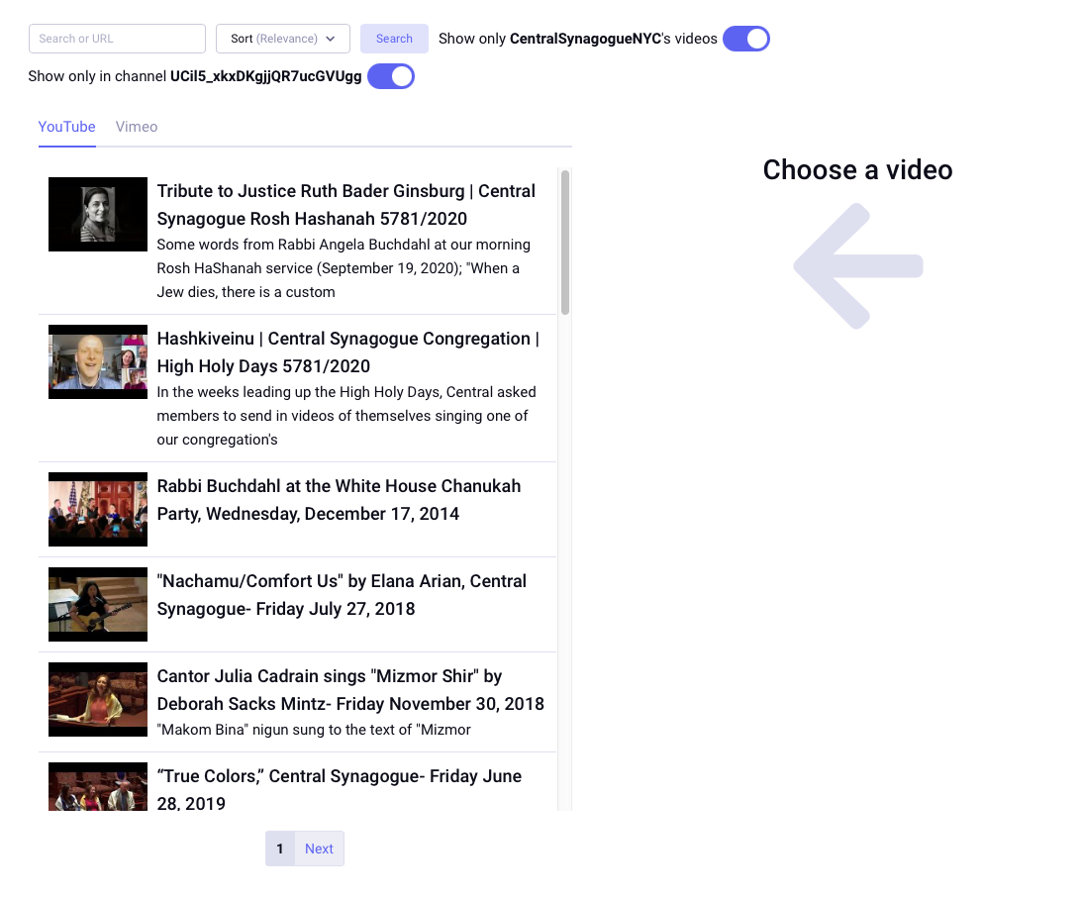The height and width of the screenshot is (898, 1081).
Task: Open the Ruth Bader Ginsburg tribute thumbnail
Action: 98,215
